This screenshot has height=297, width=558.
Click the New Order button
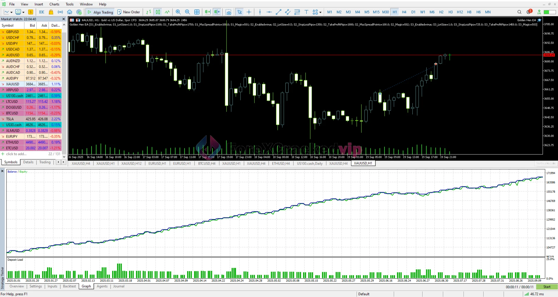(x=128, y=12)
